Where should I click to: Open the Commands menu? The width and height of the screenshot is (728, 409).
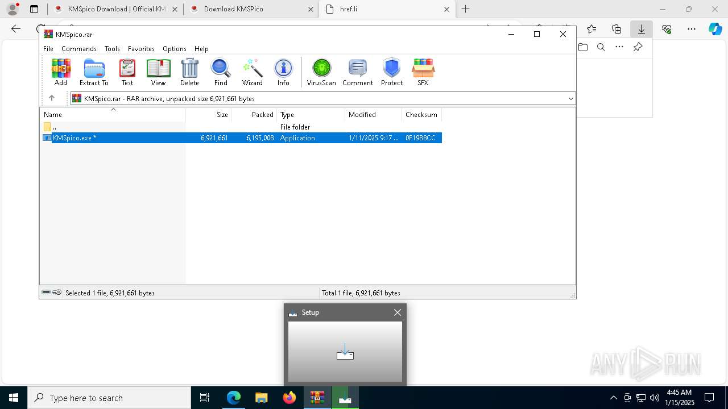click(x=79, y=49)
